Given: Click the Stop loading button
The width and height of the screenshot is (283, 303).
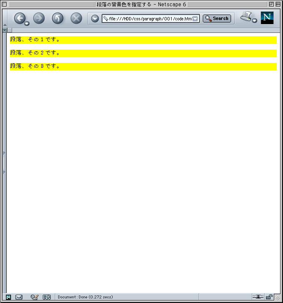Looking at the screenshot, I should click(76, 18).
